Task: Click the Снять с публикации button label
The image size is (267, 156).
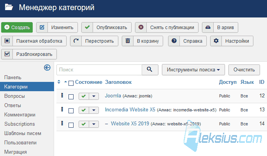Action: [x=172, y=28]
